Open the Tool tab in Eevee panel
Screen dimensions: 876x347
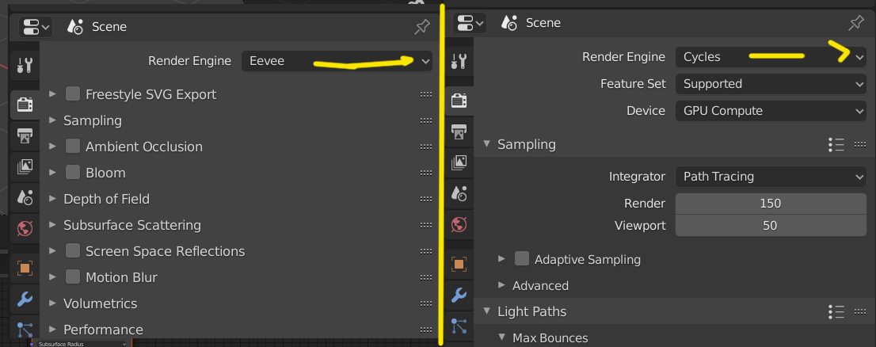[25, 65]
